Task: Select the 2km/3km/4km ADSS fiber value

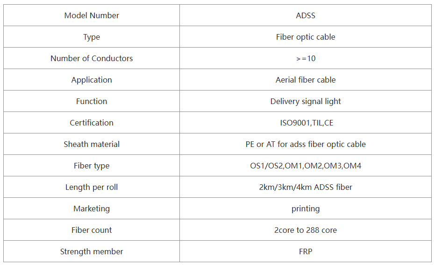Action: click(306, 187)
